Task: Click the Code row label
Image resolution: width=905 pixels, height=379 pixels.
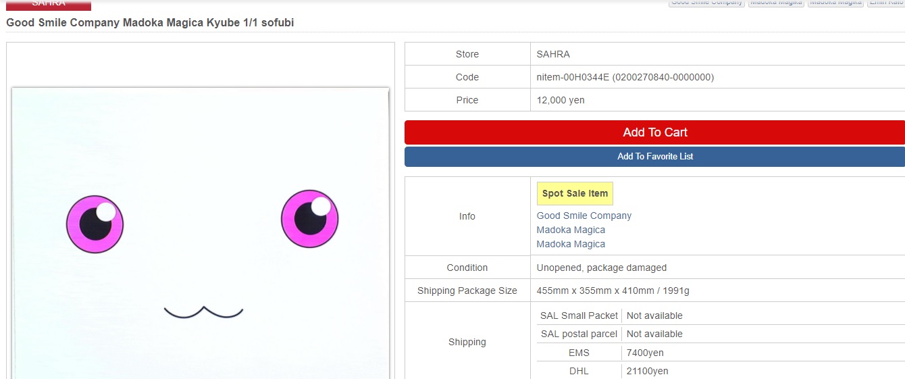Action: pyautogui.click(x=467, y=77)
